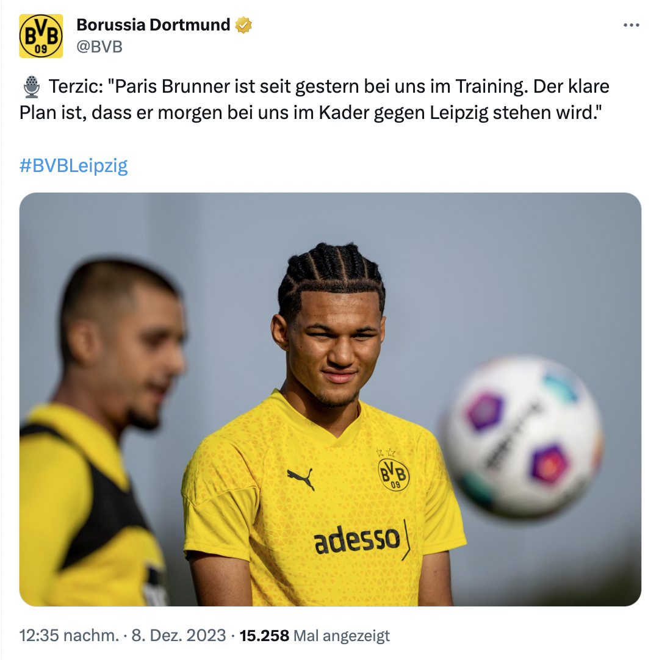Open the #BVBLeipzig hashtag

(x=73, y=166)
